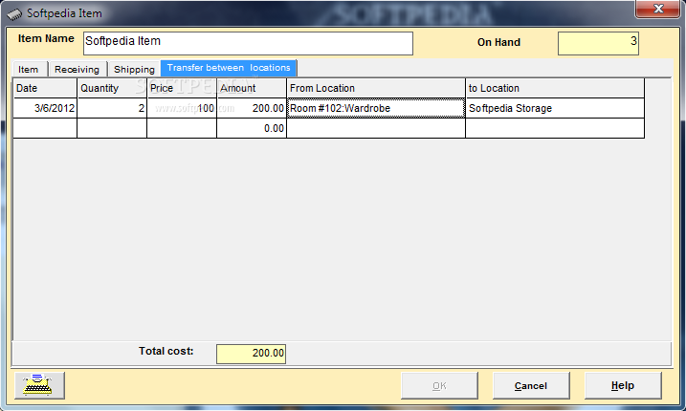Select the Transfer between locations tab
Screen dimensions: 686x411
pyautogui.click(x=229, y=68)
